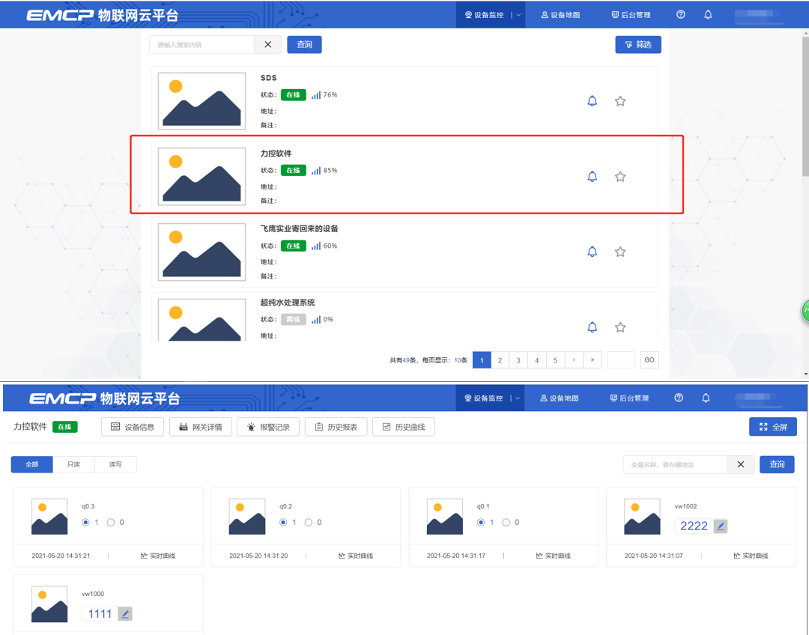The width and height of the screenshot is (809, 635).
Task: Focus the page number jump field
Action: click(621, 360)
